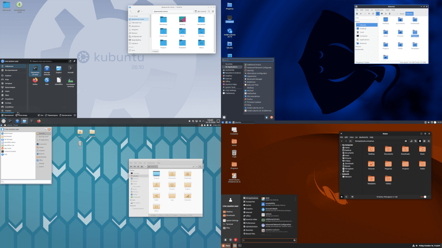442x248 pixels.
Task: Open Lists dropdown in Lubuntu file manager
Action: [x=366, y=17]
